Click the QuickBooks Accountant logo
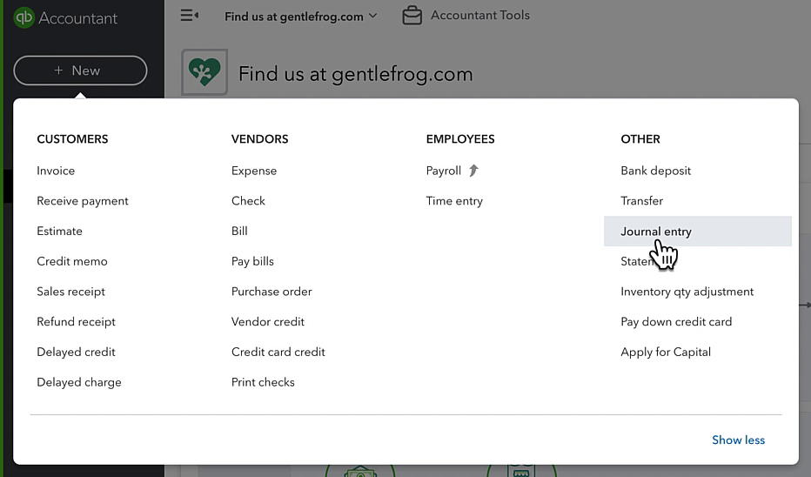Image resolution: width=811 pixels, height=477 pixels. 65,17
